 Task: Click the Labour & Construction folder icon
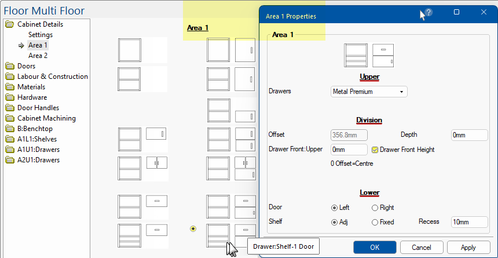pyautogui.click(x=10, y=77)
